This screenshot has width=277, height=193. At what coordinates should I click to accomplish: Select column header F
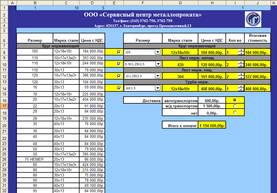143,3
